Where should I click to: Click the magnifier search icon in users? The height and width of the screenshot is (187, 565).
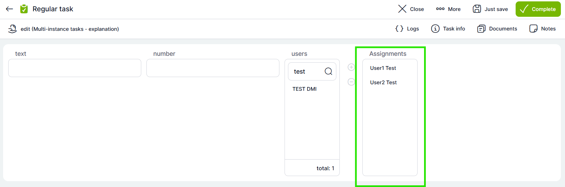click(x=328, y=71)
